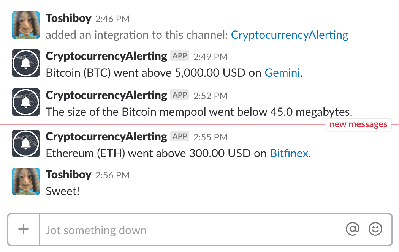The image size is (399, 252).
Task: Click the Toshiboy username in the first message
Action: pyautogui.click(x=68, y=18)
